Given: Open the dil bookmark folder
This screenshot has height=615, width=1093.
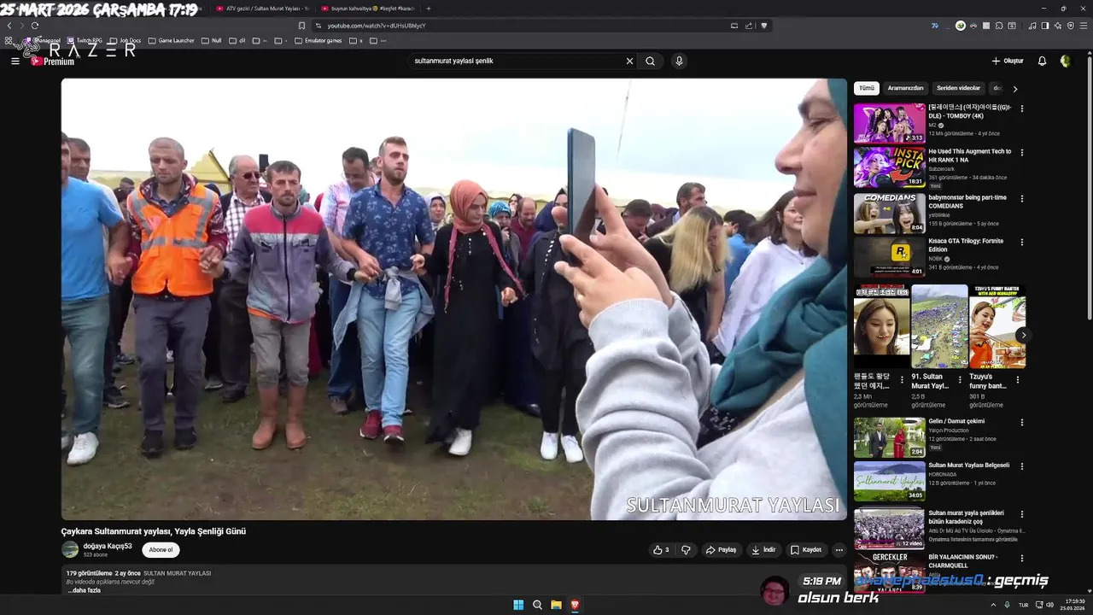Looking at the screenshot, I should tap(237, 40).
